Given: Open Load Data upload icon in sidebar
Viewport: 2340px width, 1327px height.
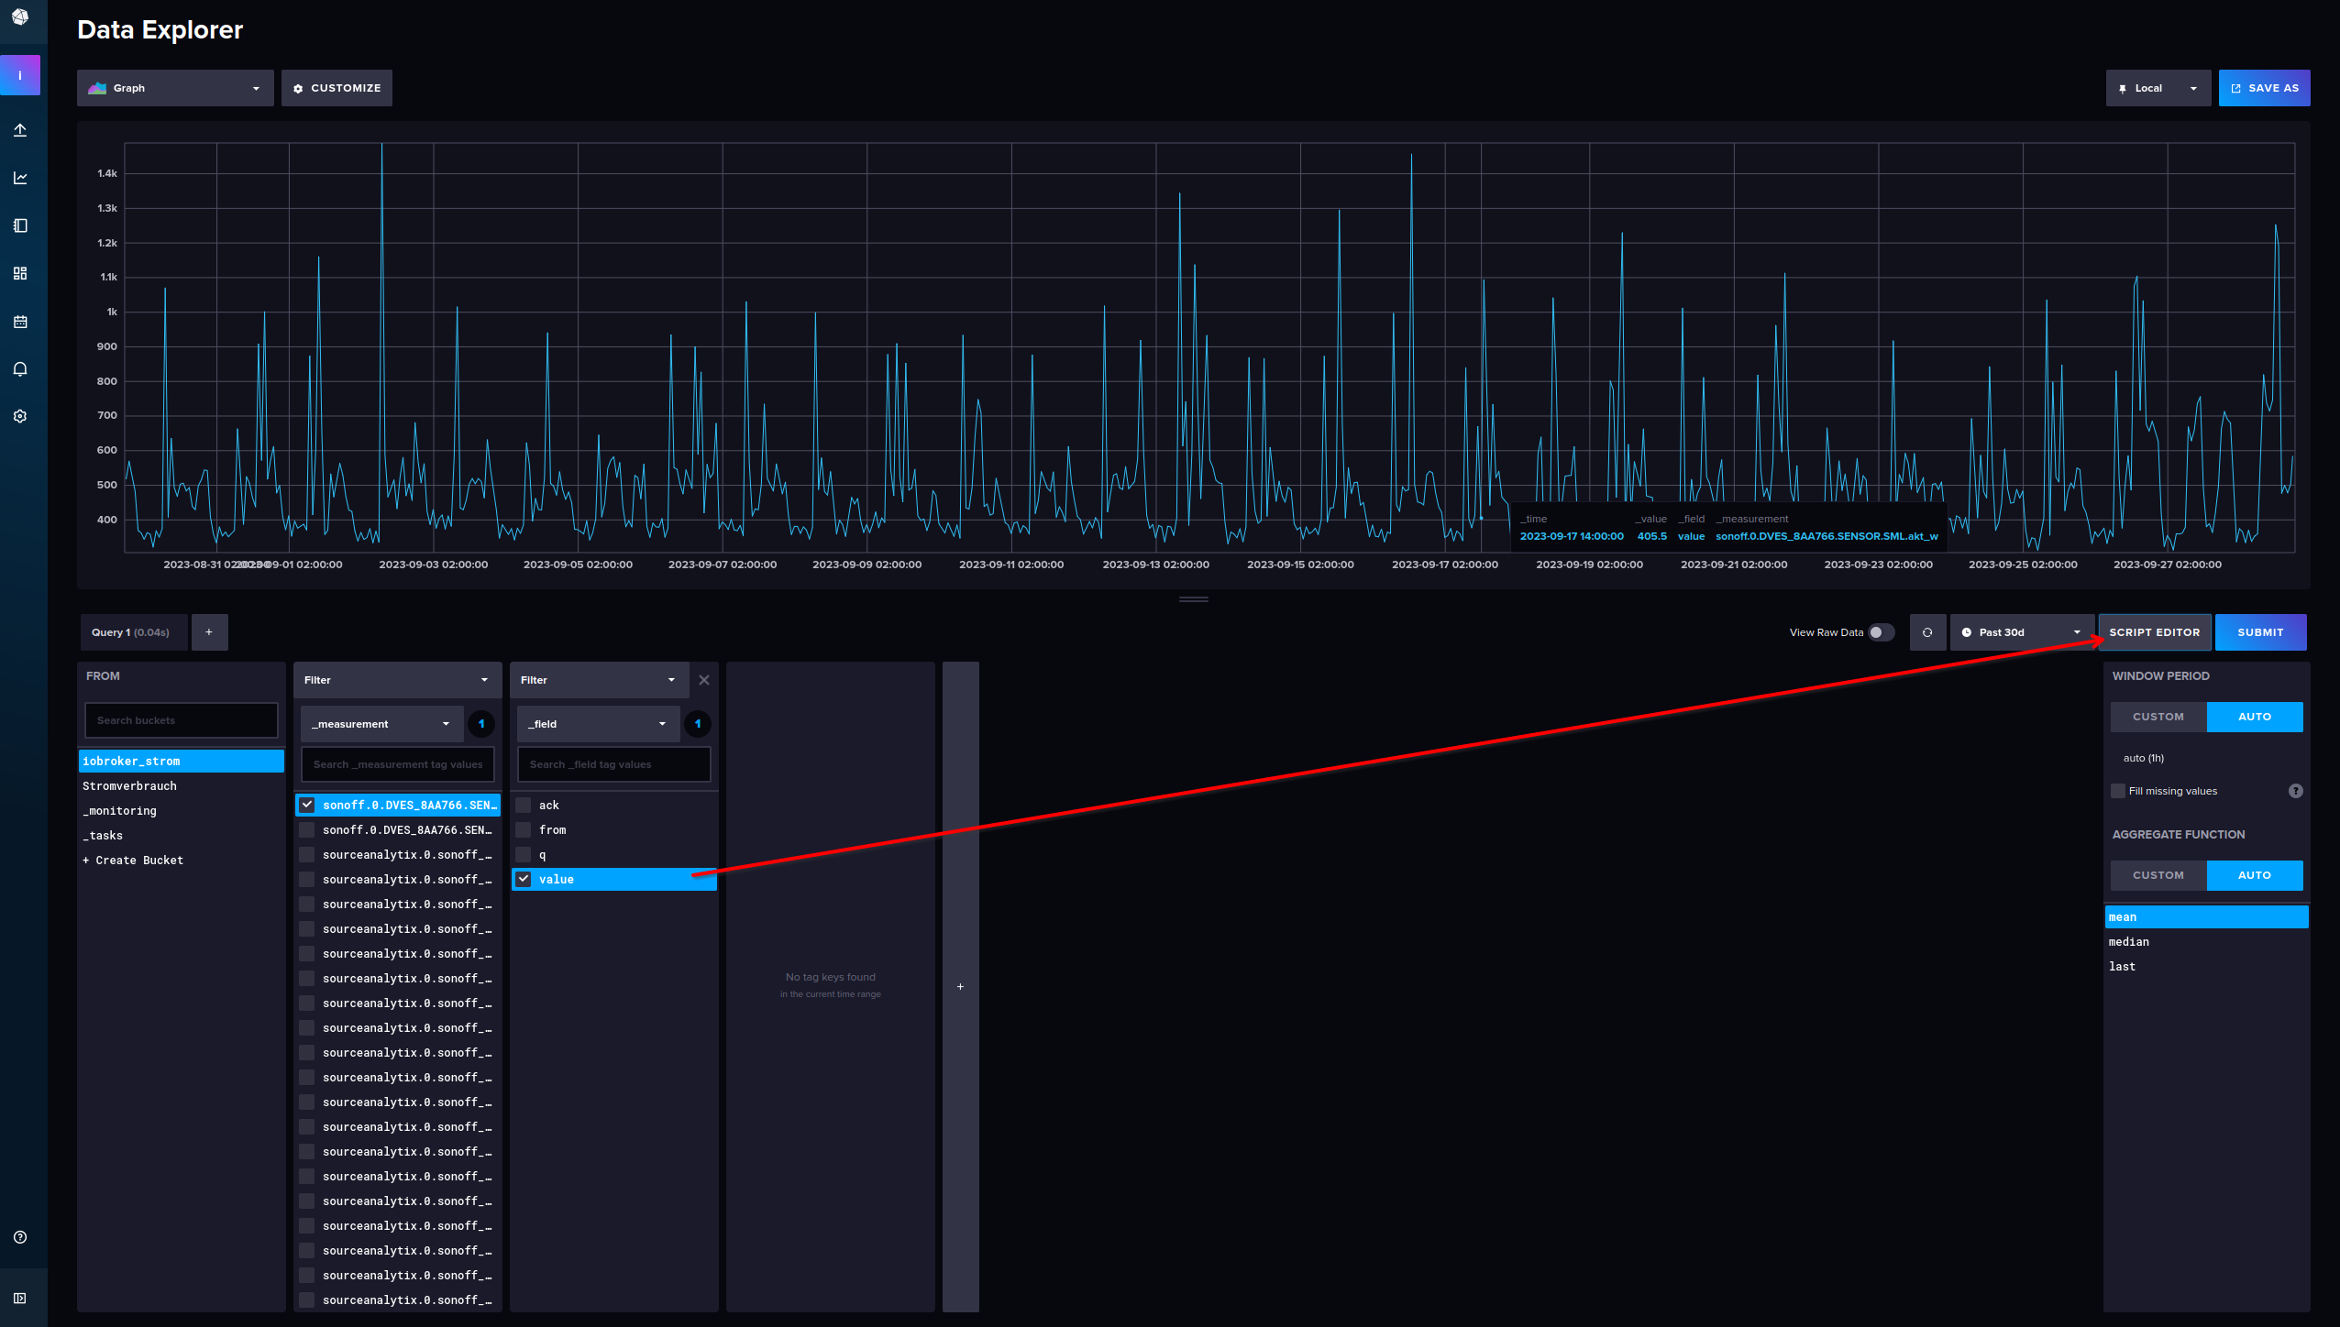Looking at the screenshot, I should pos(20,130).
